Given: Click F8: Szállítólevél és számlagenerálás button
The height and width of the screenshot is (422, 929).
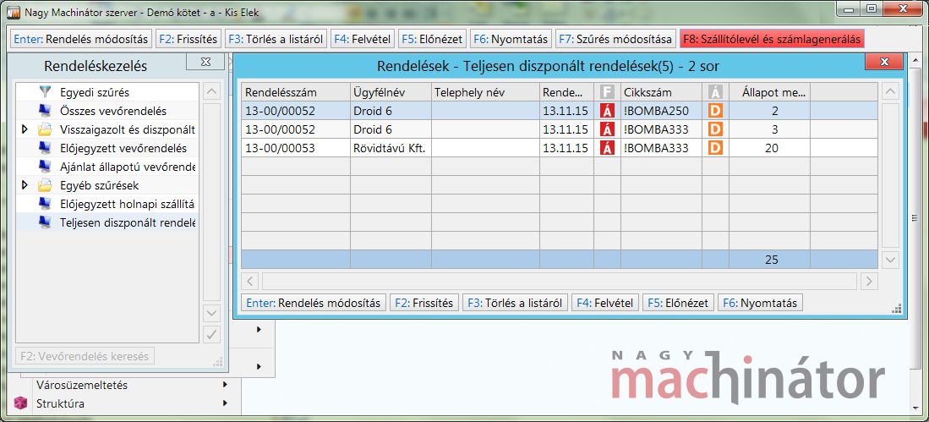Looking at the screenshot, I should coord(772,39).
